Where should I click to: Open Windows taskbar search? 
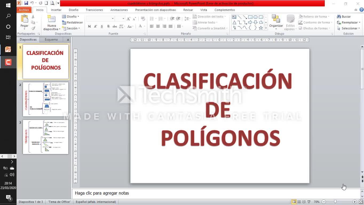point(8,16)
